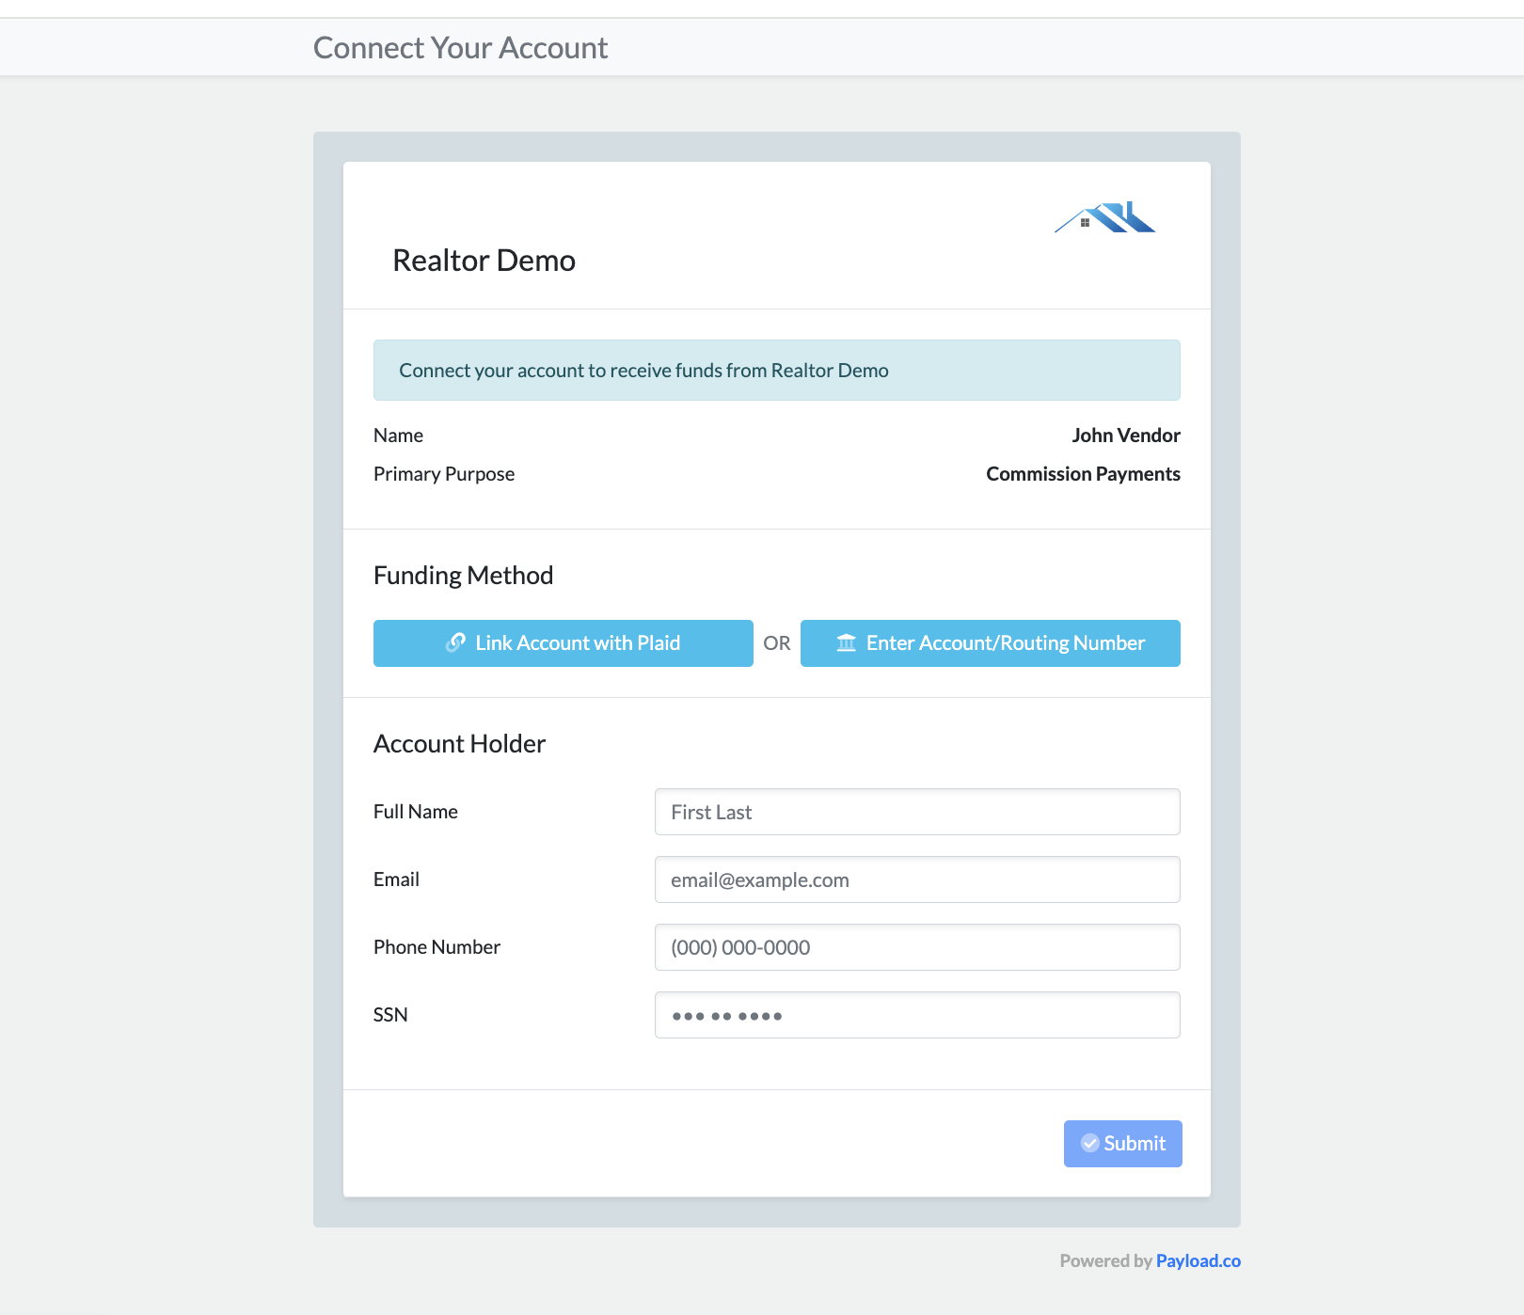Click the chain link icon on Plaid button

pos(455,642)
